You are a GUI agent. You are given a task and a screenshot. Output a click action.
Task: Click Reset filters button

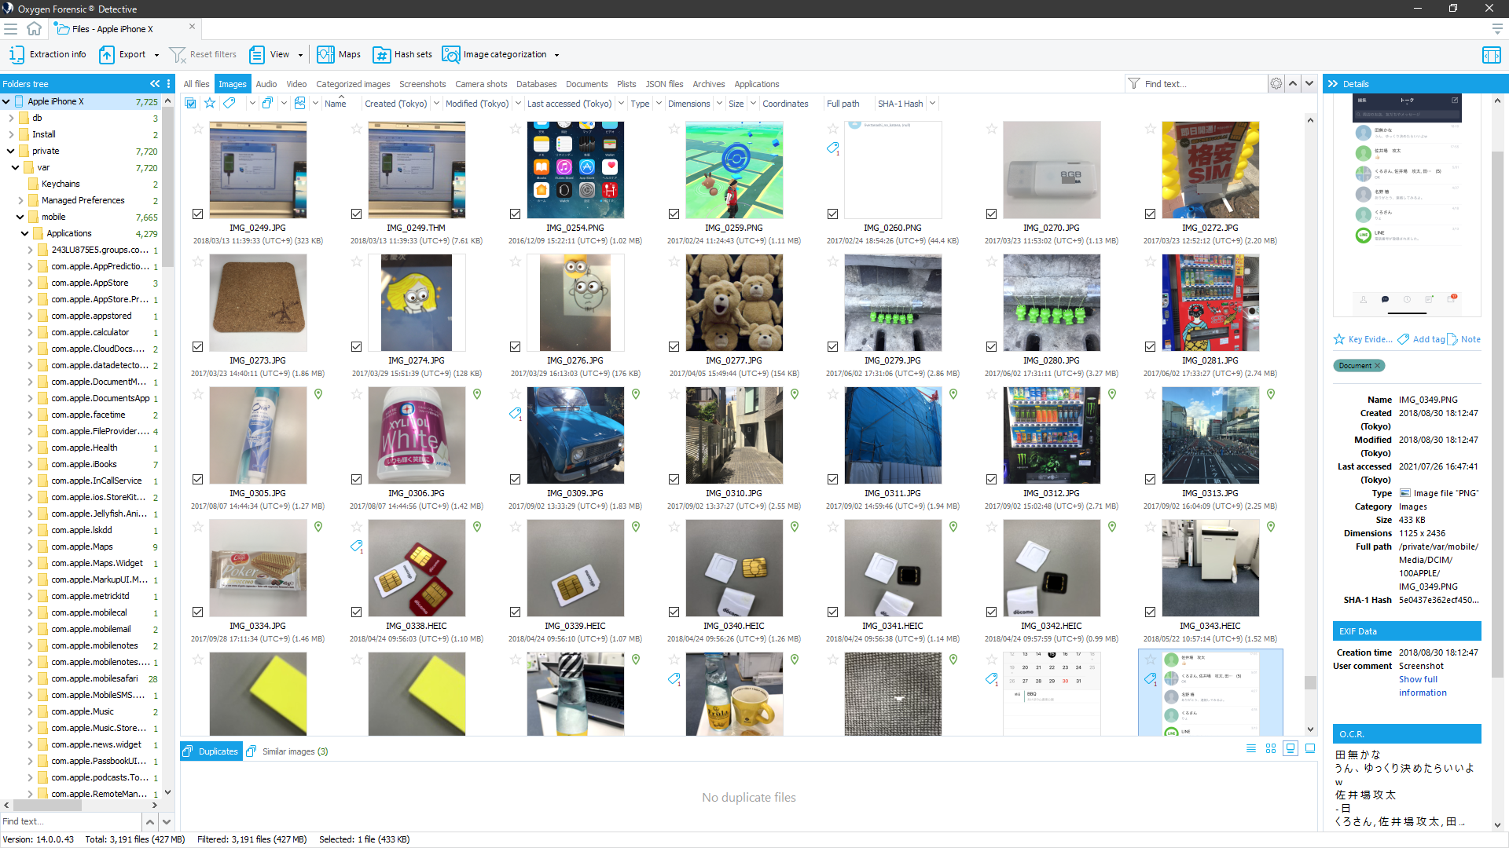tap(203, 55)
